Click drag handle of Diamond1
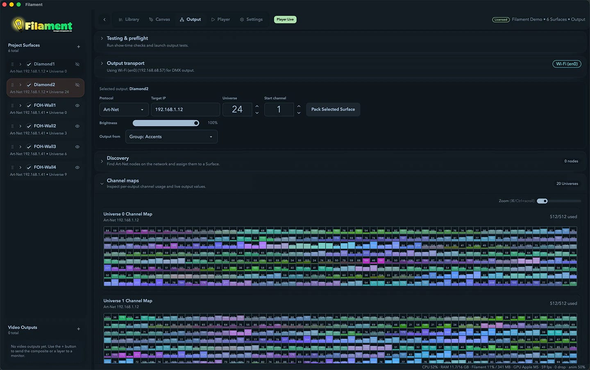Image resolution: width=590 pixels, height=370 pixels. [12, 64]
